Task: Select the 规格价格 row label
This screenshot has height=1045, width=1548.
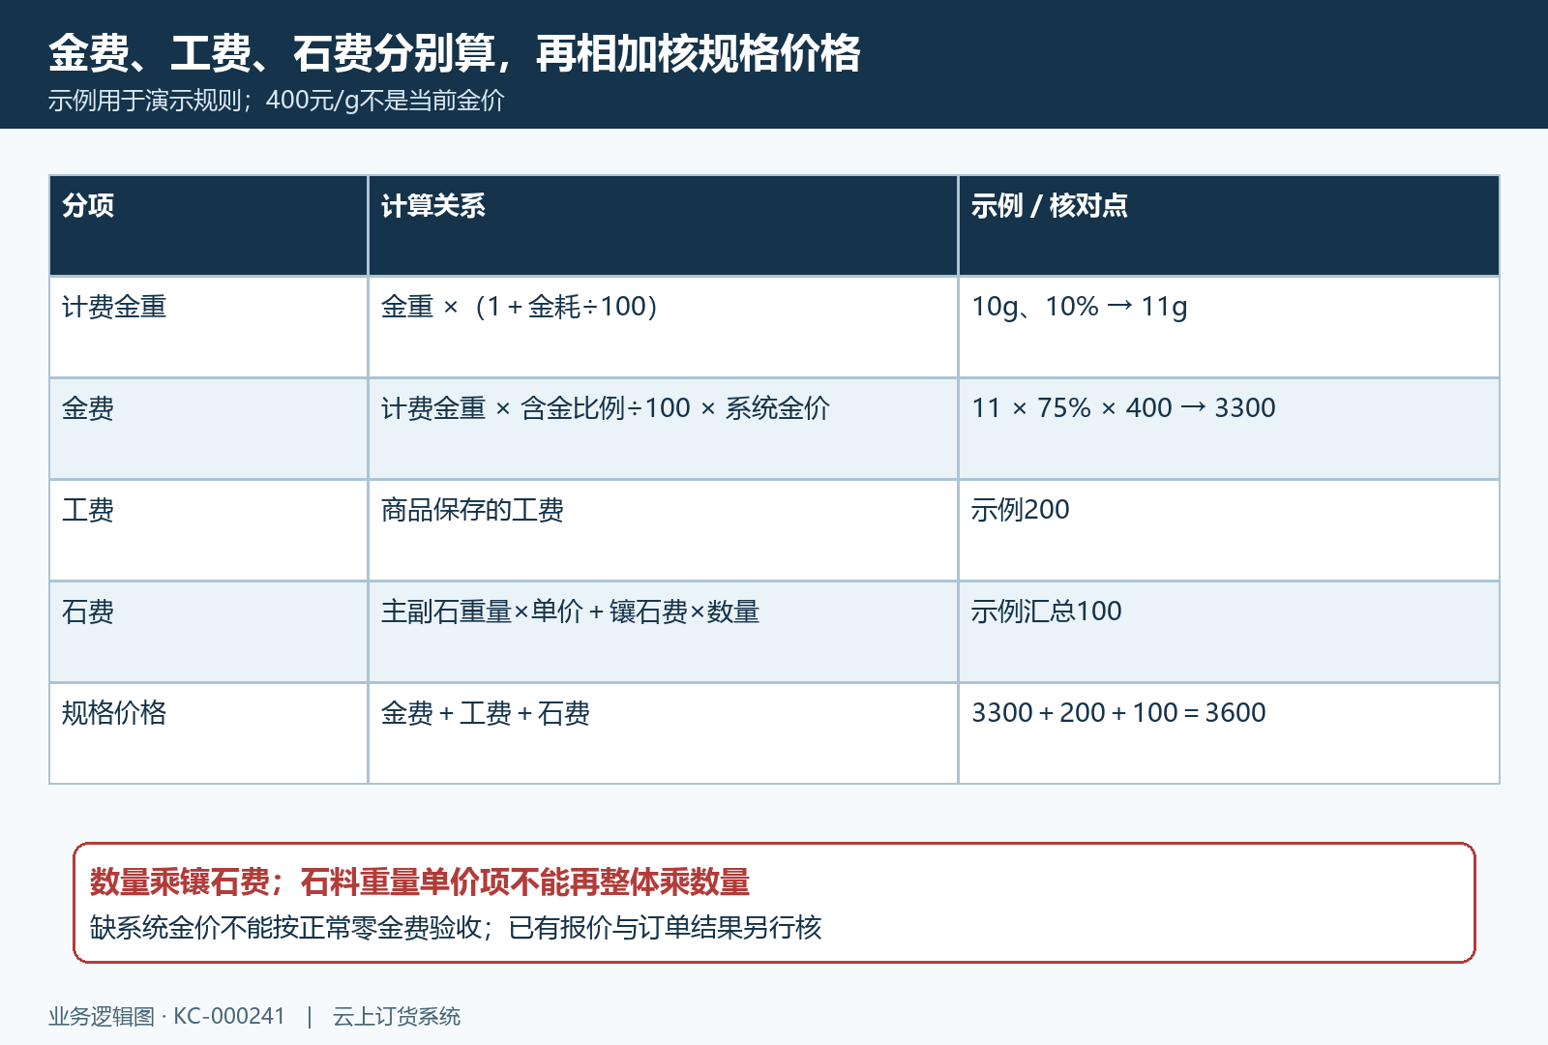Action: [114, 713]
